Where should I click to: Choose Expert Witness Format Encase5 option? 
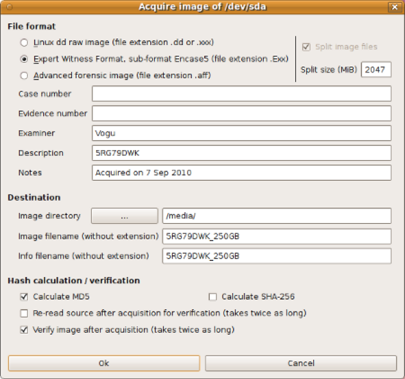[x=24, y=59]
